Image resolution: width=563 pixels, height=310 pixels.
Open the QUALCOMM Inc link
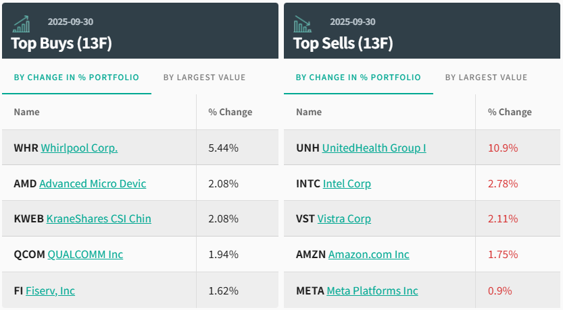coord(85,255)
